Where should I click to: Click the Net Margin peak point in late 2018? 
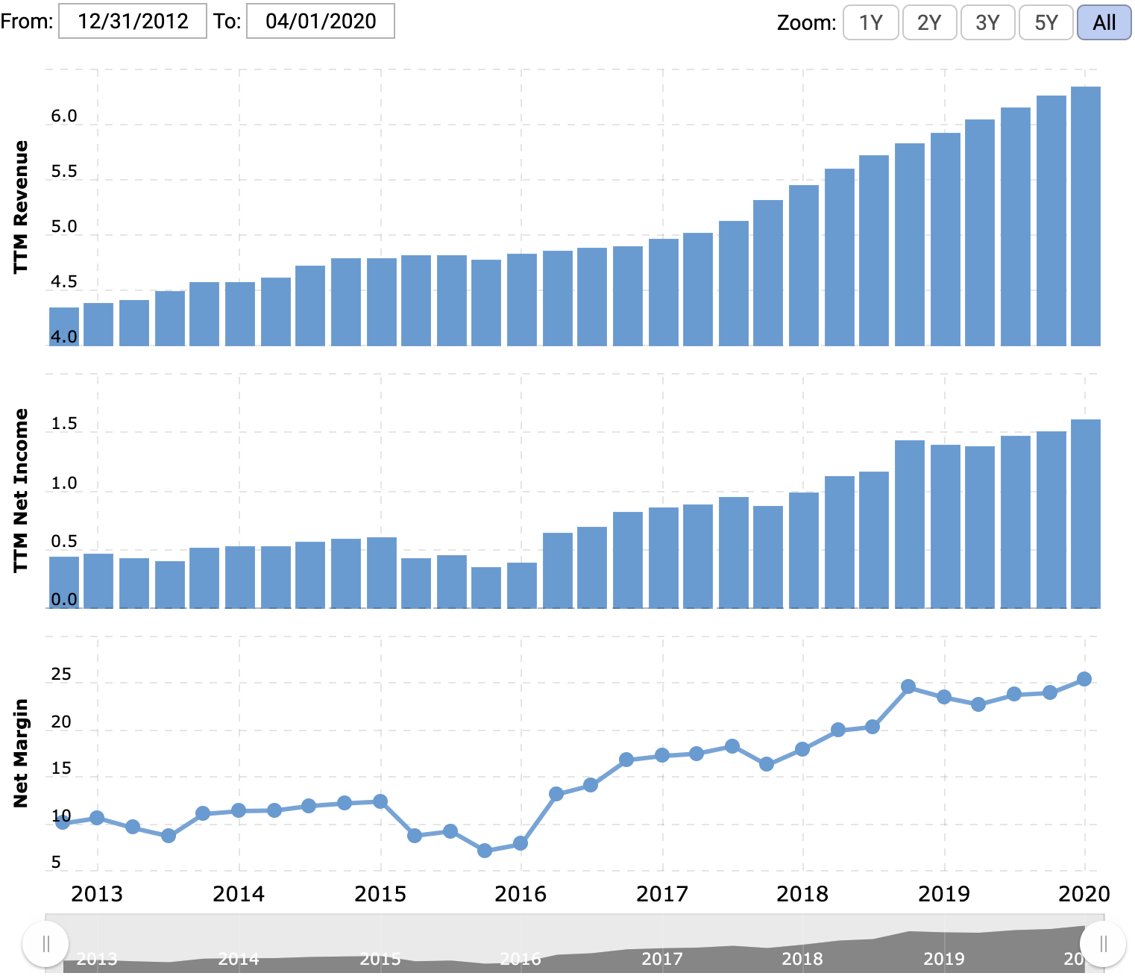point(908,686)
